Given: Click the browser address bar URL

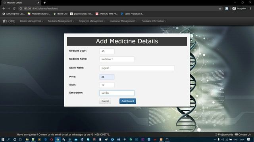Looking at the screenshot, I should [x=40, y=9].
